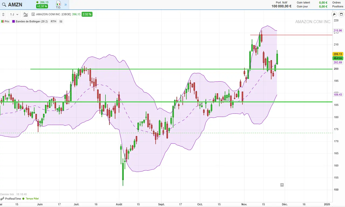Select the thick green horizontal line near 186
The width and height of the screenshot is (345, 207).
166,102
